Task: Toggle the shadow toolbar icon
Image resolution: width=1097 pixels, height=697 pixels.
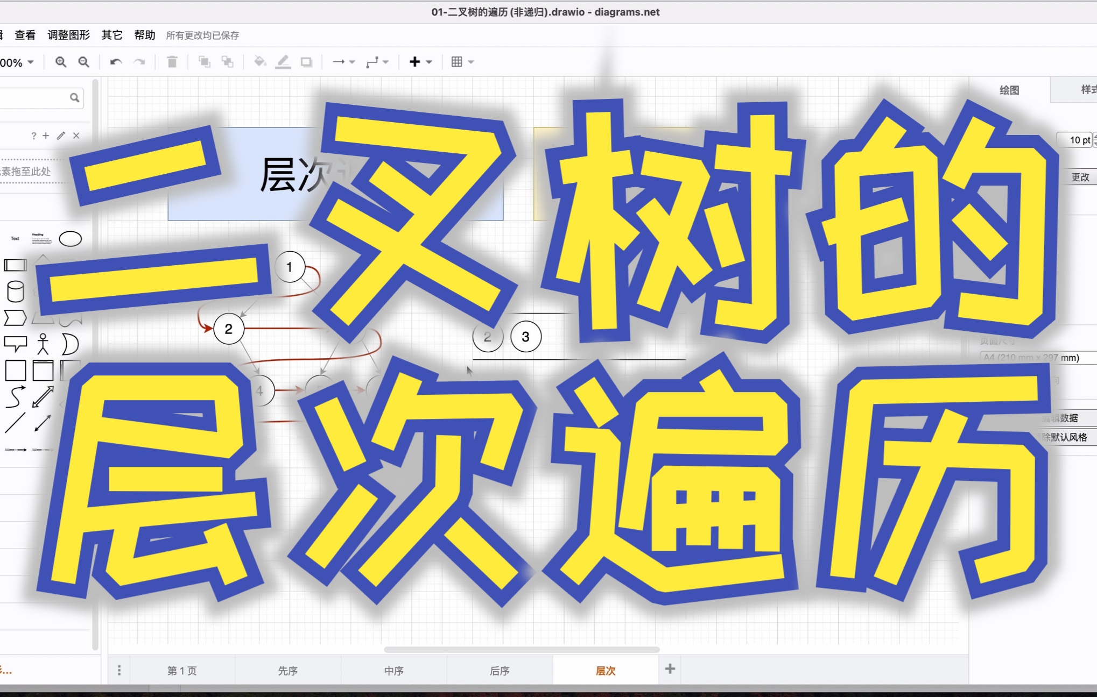Action: point(306,62)
